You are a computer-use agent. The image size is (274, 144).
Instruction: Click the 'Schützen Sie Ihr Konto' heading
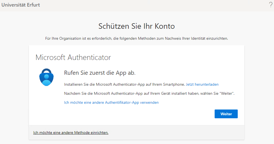(x=137, y=26)
